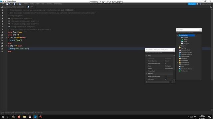Collapse the Workspace node in Explorer
This screenshot has height=119, width=213.
pyautogui.click(x=177, y=35)
